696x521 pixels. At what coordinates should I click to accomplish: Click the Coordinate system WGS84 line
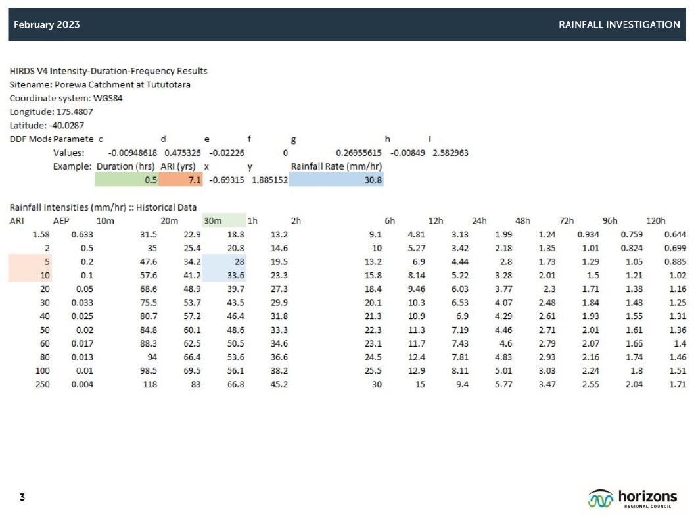click(x=66, y=98)
